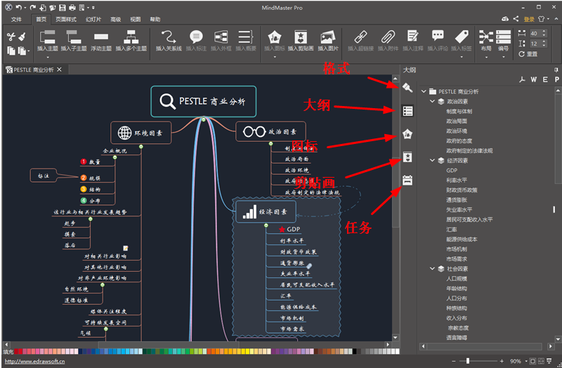
Task: Collapse PESTLE 商业分析 root in outline
Action: (424, 92)
